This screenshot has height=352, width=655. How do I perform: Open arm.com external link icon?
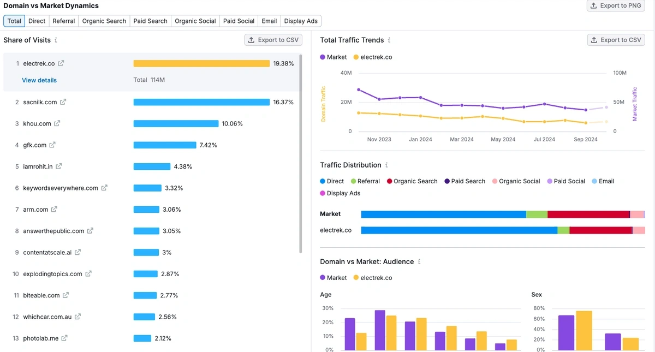[54, 210]
